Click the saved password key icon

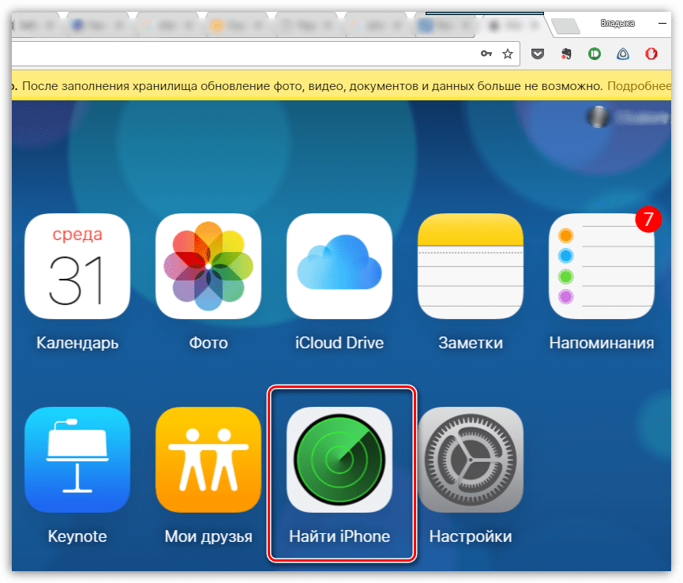(x=486, y=54)
